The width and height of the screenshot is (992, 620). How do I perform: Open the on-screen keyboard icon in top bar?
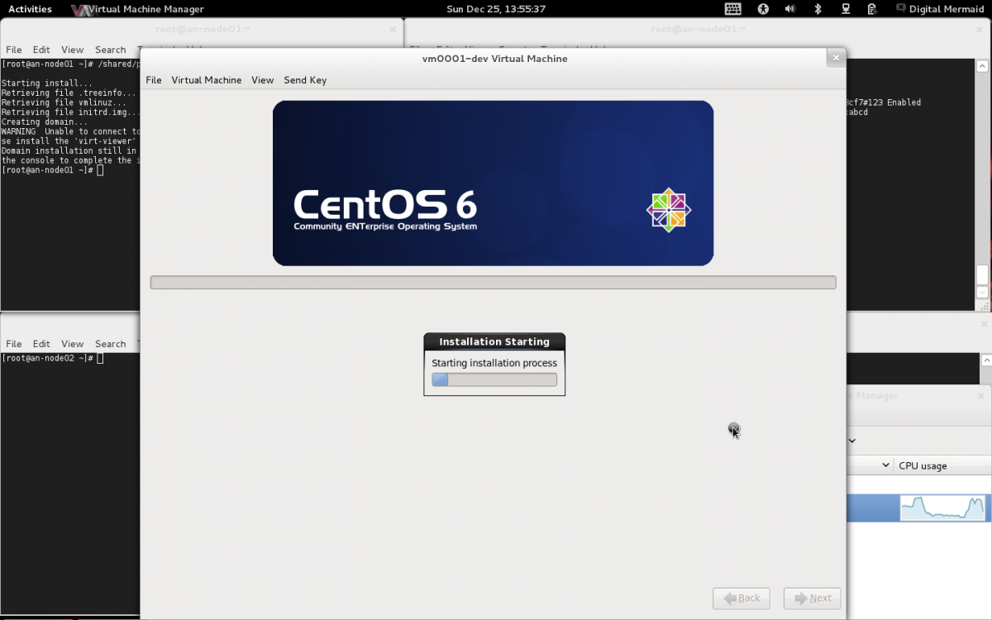[x=732, y=9]
